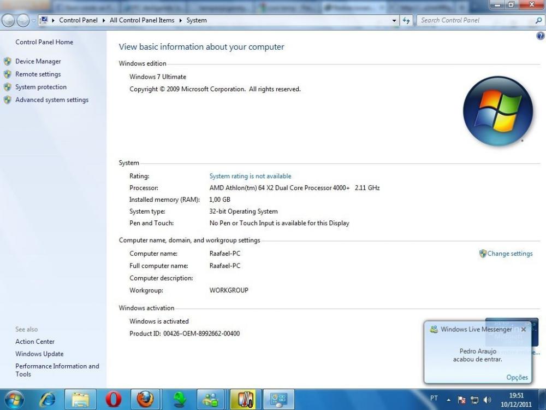Viewport: 546px width, 410px height.
Task: Click Opções in the Messenger notification
Action: pos(517,377)
